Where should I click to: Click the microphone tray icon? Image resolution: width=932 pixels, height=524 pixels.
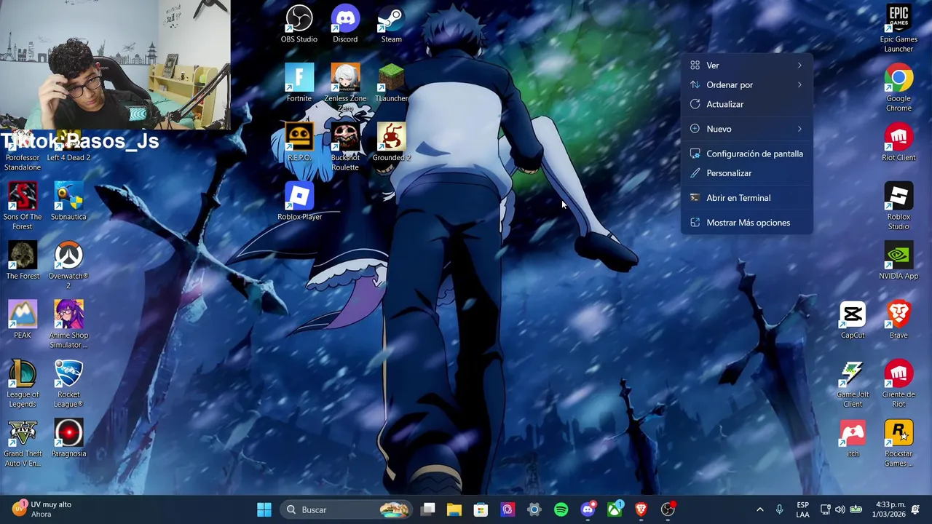pos(779,509)
